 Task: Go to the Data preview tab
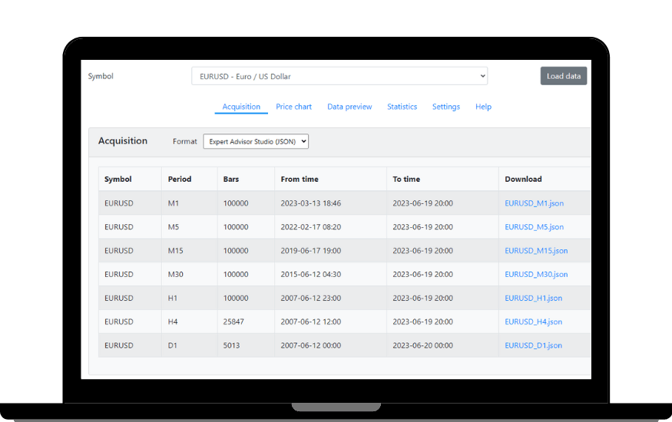349,107
